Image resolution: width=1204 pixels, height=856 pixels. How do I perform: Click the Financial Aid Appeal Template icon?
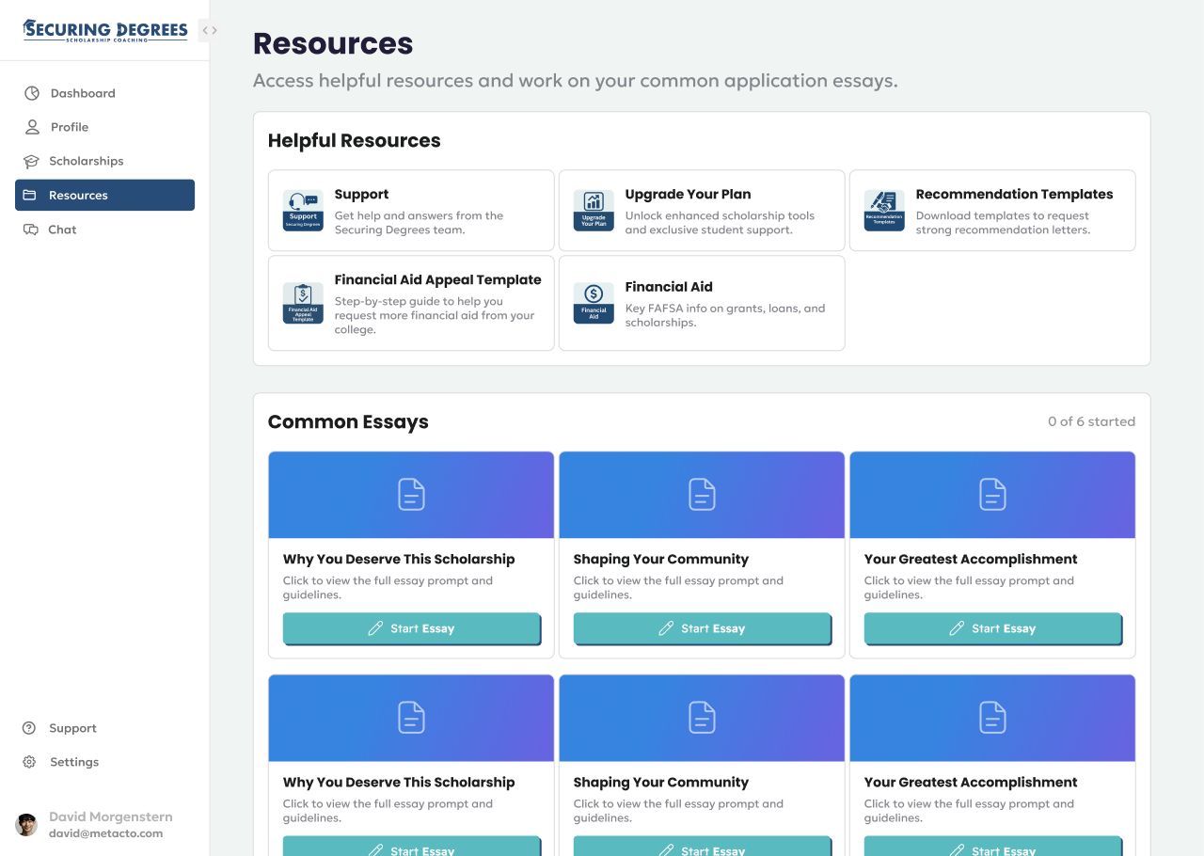(x=303, y=303)
